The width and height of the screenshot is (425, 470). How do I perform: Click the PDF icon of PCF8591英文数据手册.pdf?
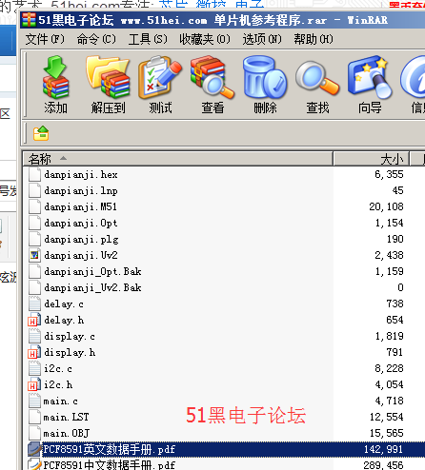[x=34, y=449]
